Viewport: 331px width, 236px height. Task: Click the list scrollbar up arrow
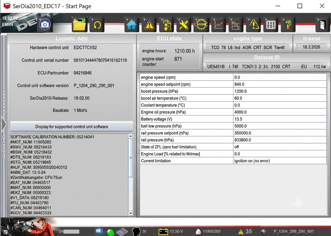coord(131,136)
